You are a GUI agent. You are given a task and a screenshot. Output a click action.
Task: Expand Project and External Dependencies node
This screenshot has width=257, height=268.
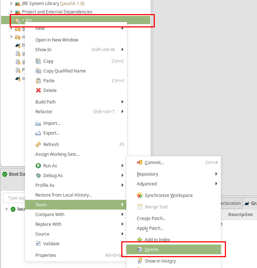point(12,12)
